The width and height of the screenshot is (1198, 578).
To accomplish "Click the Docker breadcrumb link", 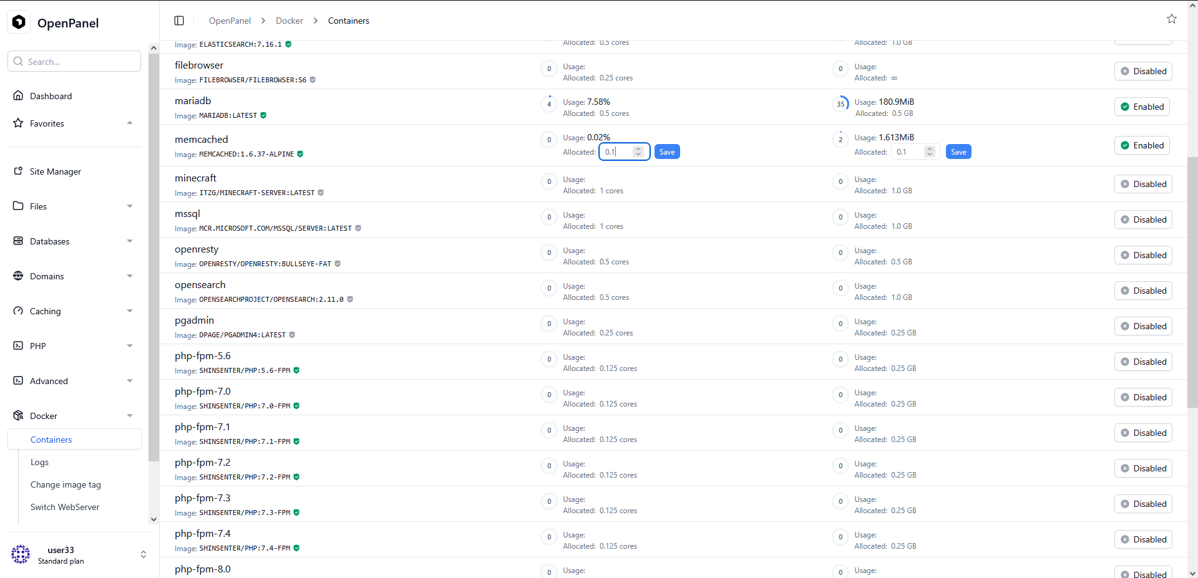I will pos(290,21).
